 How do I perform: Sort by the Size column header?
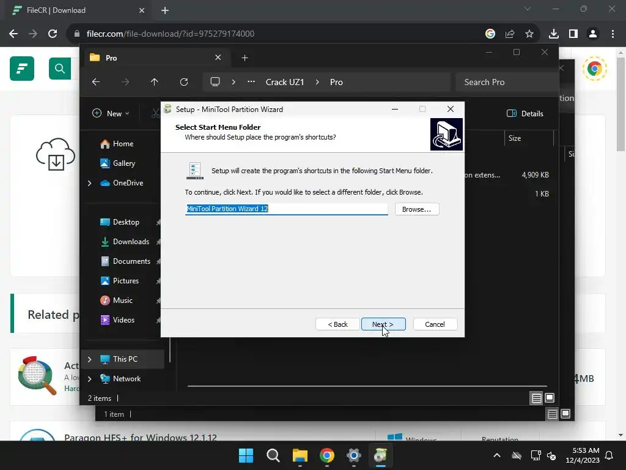tap(528, 138)
